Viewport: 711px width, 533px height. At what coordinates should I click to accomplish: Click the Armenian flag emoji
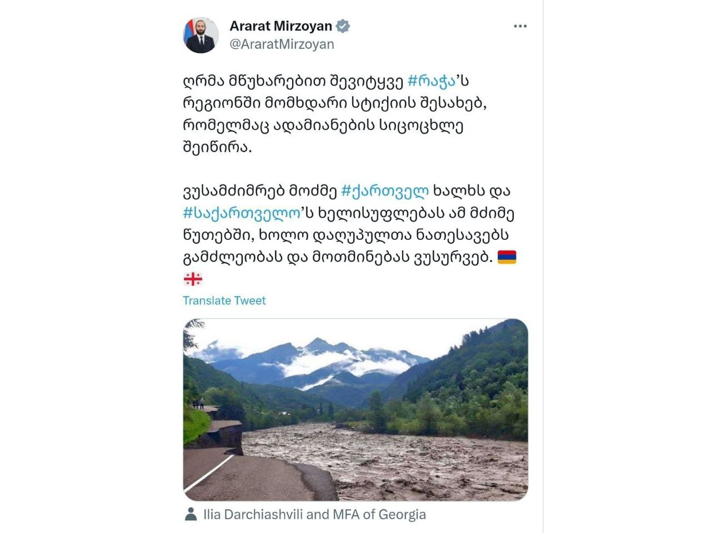pos(507,257)
